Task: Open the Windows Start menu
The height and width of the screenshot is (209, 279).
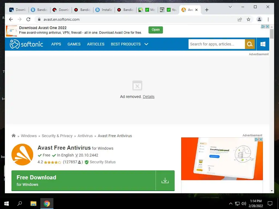Action: tap(7, 204)
